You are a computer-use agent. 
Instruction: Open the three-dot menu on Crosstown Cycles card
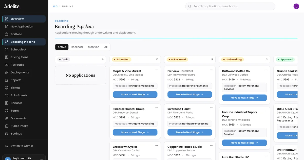[x=157, y=146]
